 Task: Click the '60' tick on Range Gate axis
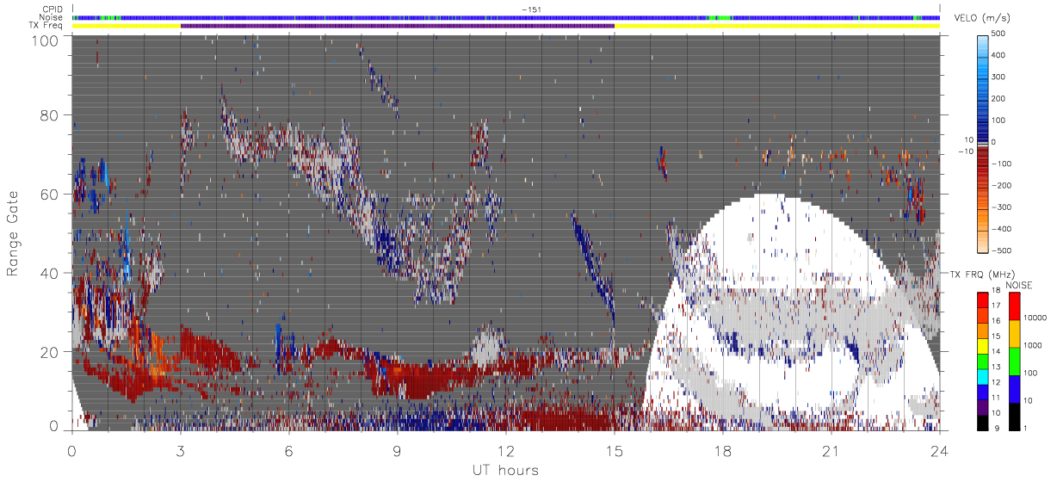pos(51,195)
